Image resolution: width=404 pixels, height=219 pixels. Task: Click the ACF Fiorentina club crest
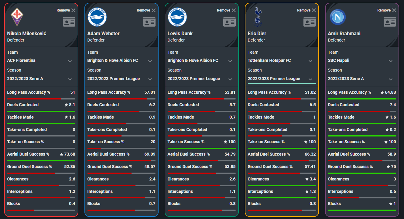click(17, 17)
